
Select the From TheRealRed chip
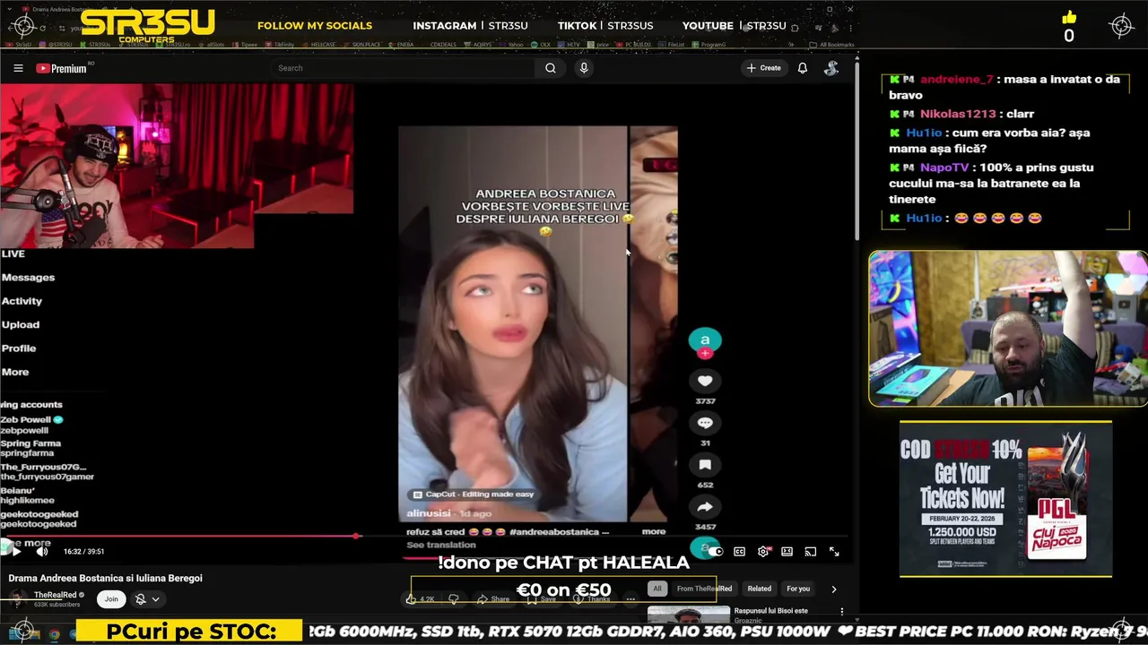(704, 589)
